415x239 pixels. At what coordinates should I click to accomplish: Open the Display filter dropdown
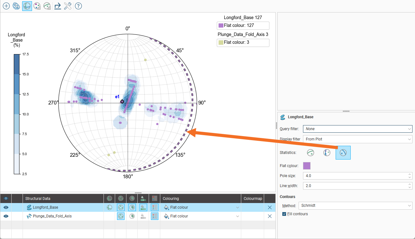(357, 139)
